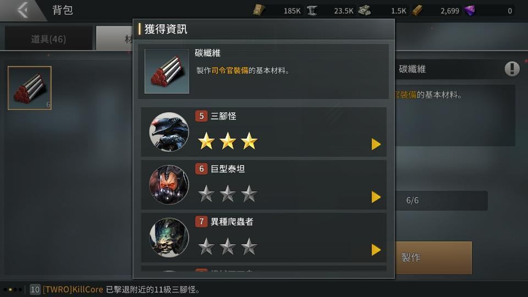Click the purple gem currency icon
528x297 pixels.
470,10
